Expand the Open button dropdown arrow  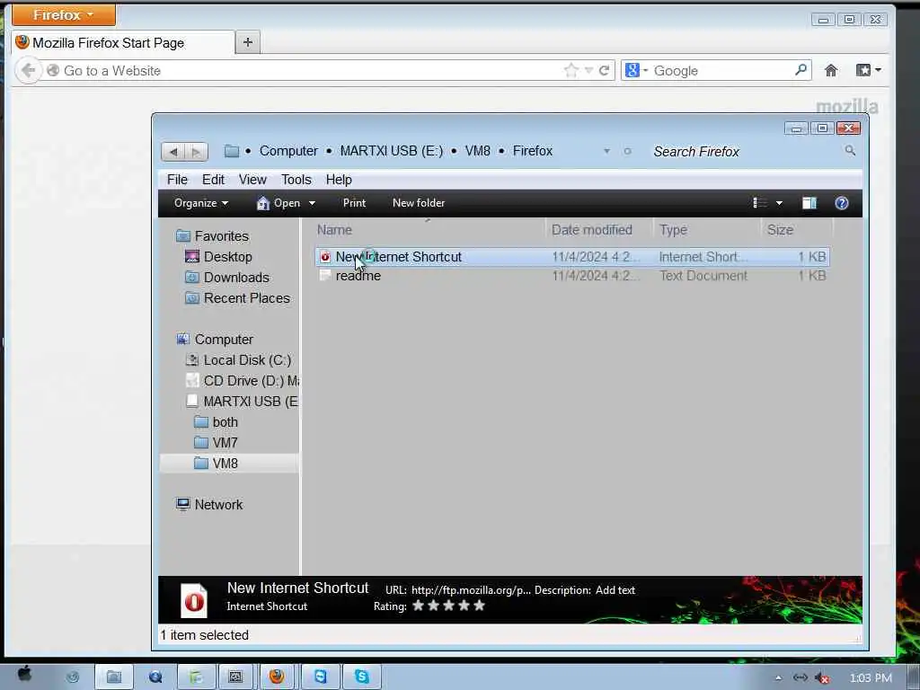point(312,204)
